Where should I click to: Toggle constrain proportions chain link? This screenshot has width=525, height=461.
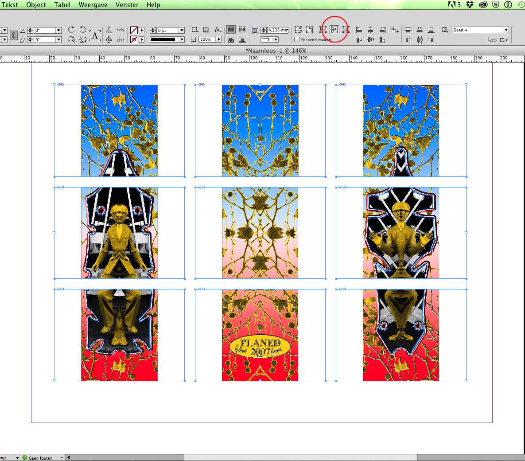(13, 35)
